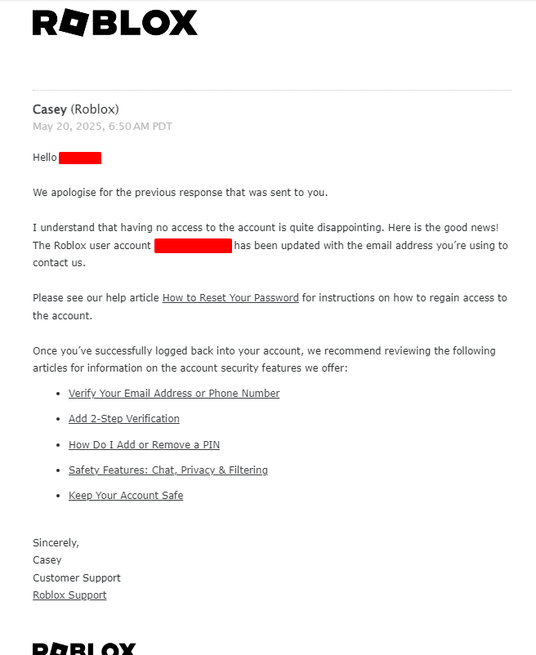Click the Customer Support signature title
The width and height of the screenshot is (536, 655).
point(76,578)
